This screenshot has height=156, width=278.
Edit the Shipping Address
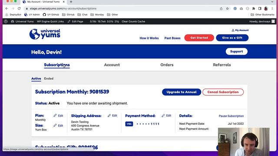click(x=113, y=116)
